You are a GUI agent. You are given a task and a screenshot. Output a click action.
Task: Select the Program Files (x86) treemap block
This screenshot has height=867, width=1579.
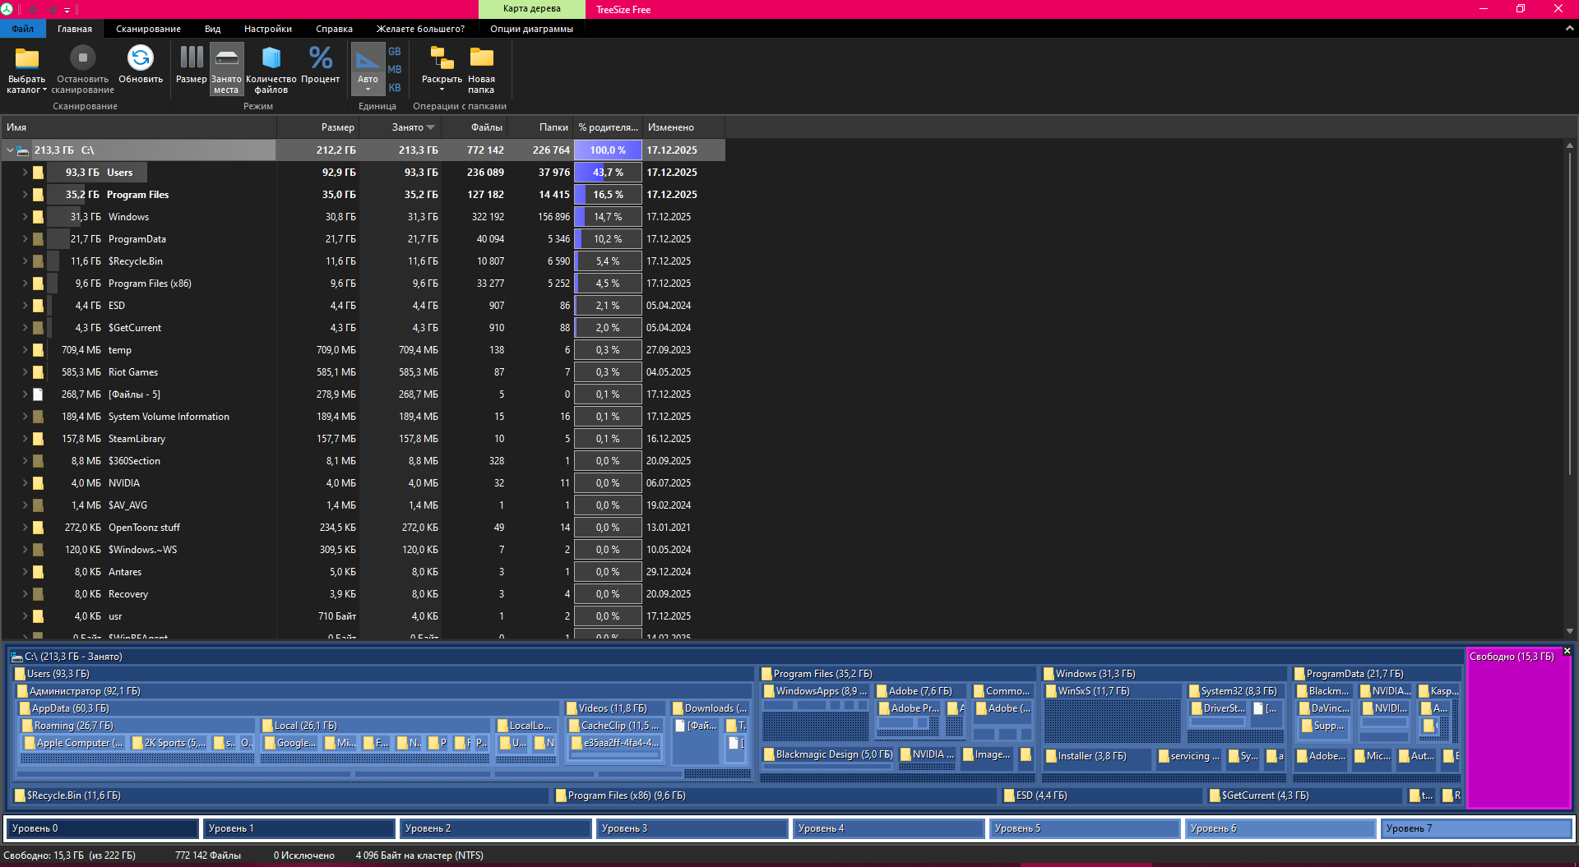pos(775,796)
